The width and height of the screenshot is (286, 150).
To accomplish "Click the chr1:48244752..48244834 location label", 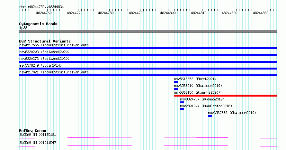I will [x=41, y=7].
